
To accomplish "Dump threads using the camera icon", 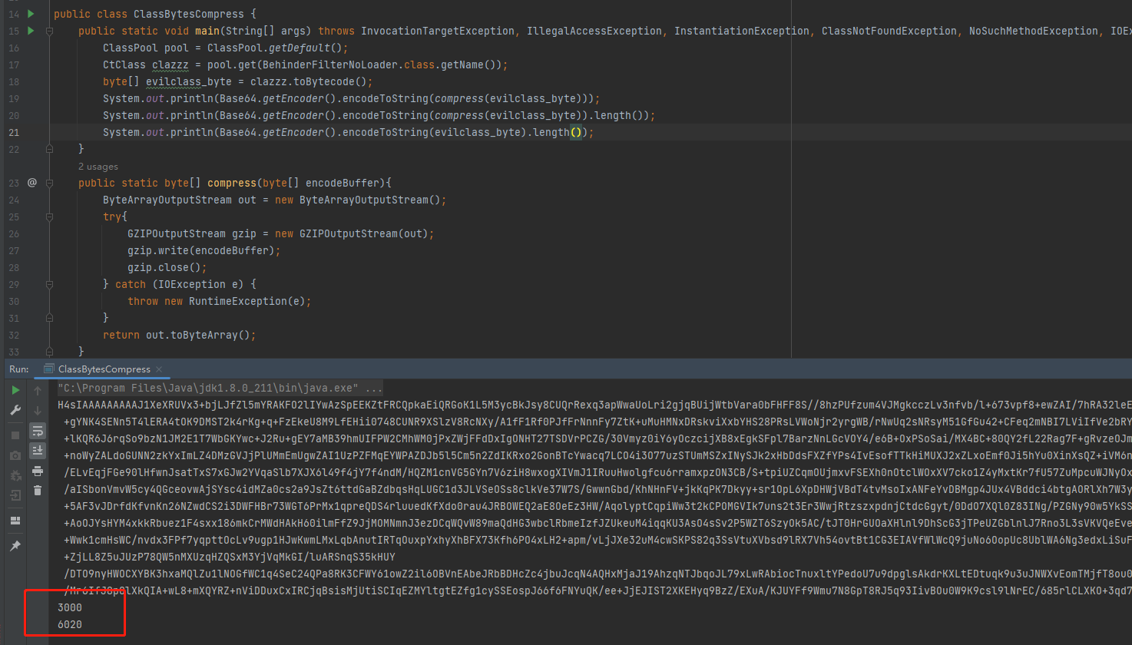I will (15, 455).
